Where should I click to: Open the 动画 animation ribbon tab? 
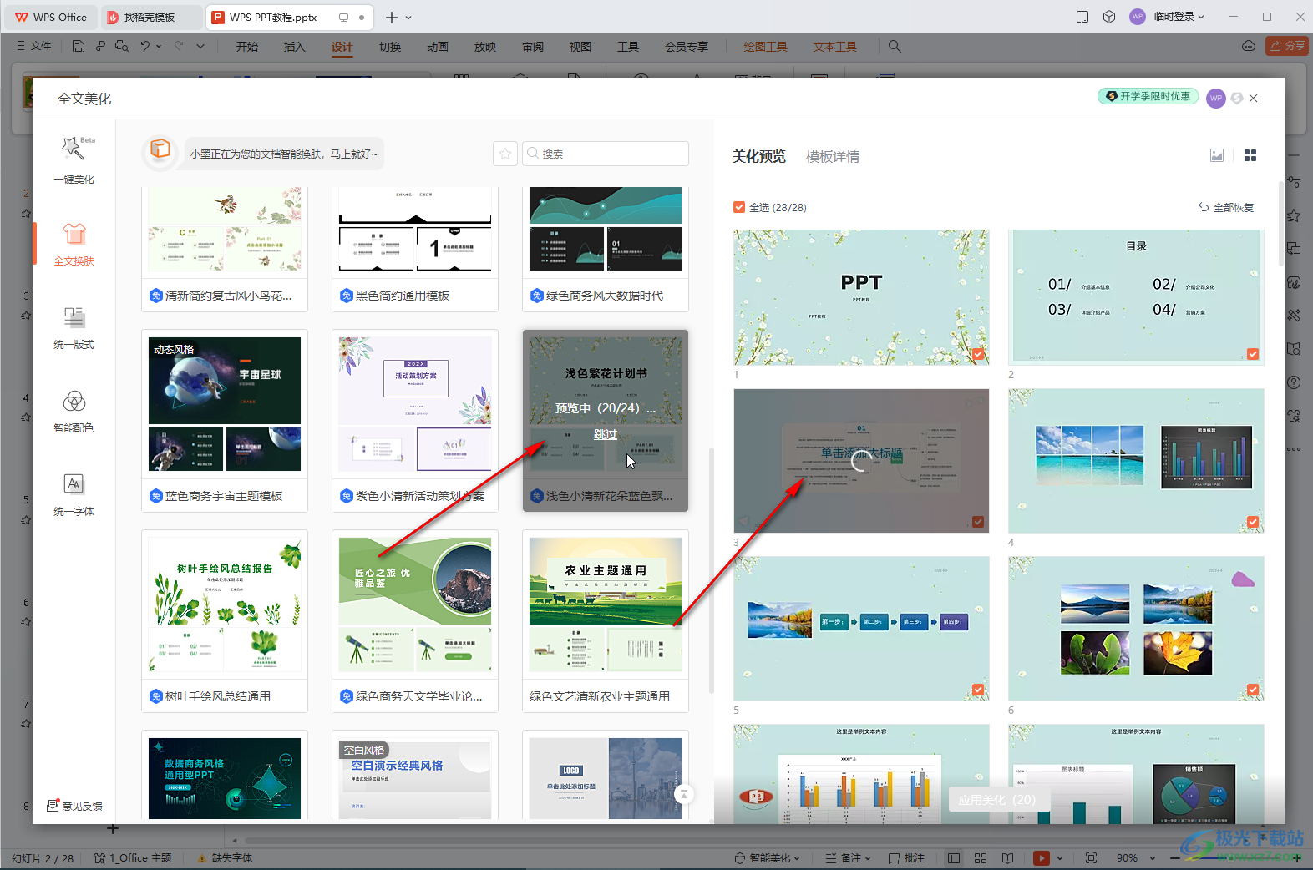[x=438, y=46]
